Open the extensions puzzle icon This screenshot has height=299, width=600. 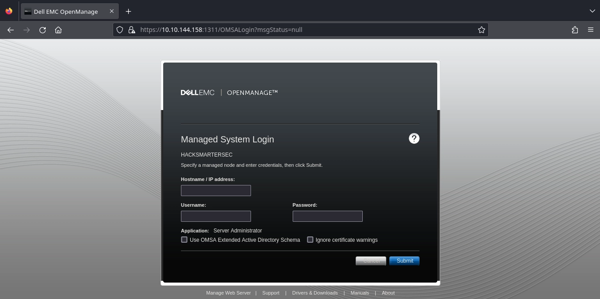(575, 30)
